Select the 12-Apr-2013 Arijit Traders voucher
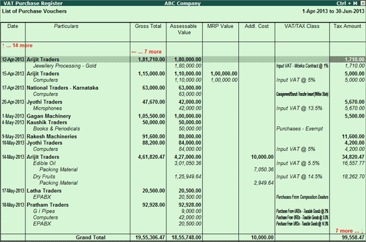 click(183, 59)
